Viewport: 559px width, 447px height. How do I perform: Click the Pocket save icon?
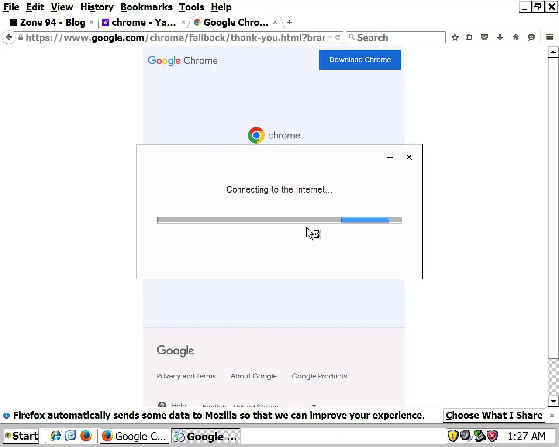click(x=484, y=38)
